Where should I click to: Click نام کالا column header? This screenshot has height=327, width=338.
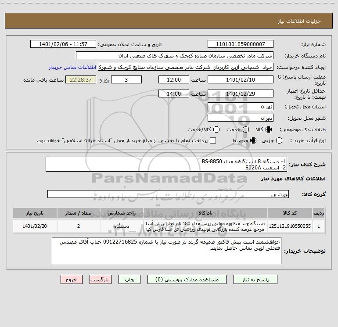(x=205, y=213)
